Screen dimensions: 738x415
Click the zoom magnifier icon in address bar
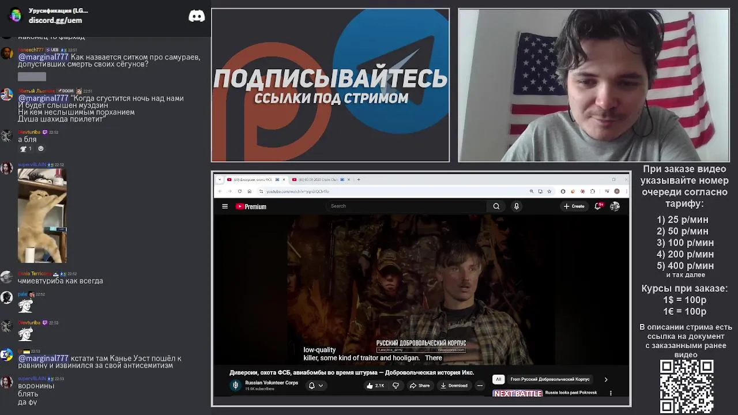(x=531, y=191)
